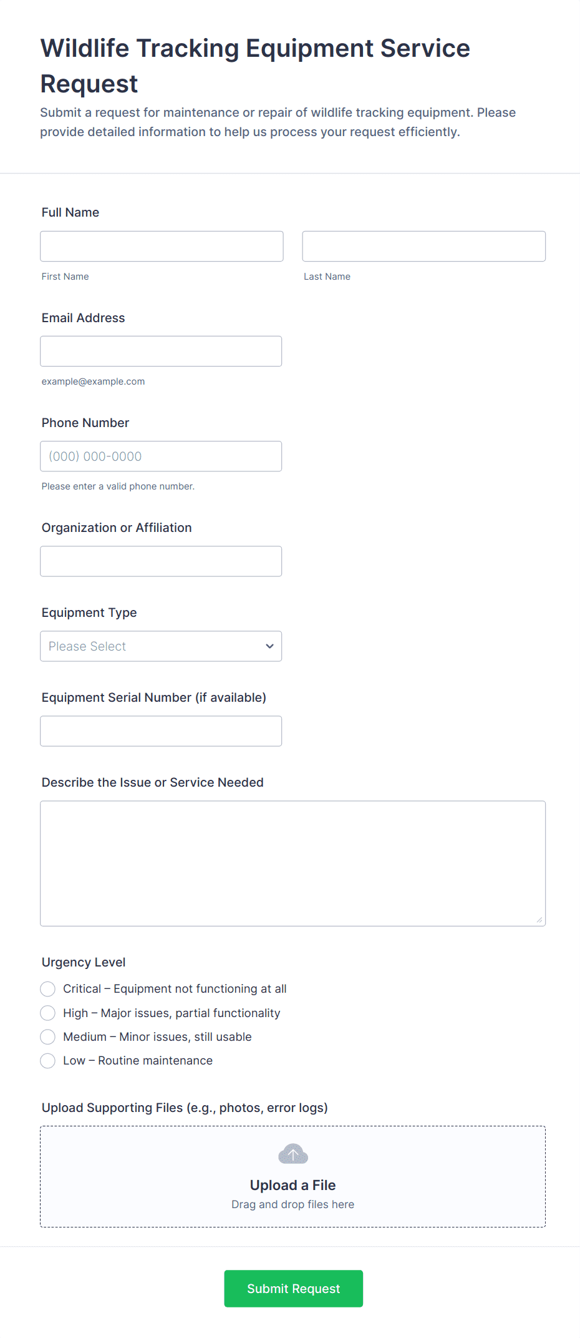580x1338 pixels.
Task: Focus the Phone Number field
Action: 160,456
